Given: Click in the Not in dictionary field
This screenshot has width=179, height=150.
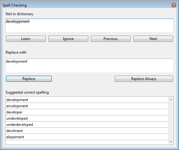Looking at the screenshot, I should tap(89, 26).
